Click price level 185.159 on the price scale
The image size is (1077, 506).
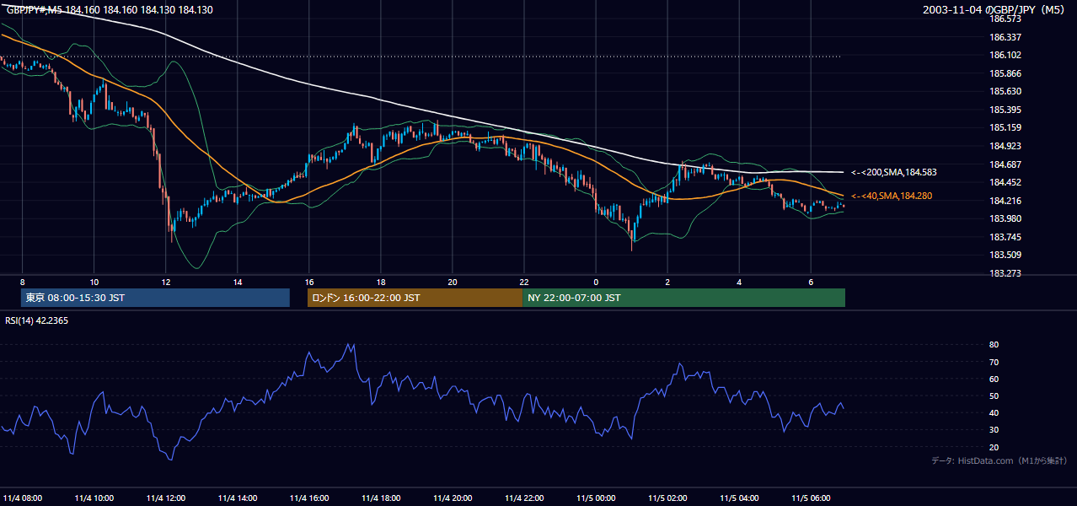1005,127
